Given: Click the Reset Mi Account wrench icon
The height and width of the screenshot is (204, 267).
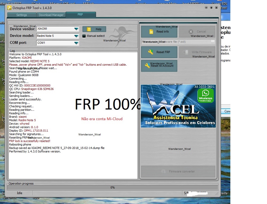Looking at the screenshot, I should pos(147,66).
